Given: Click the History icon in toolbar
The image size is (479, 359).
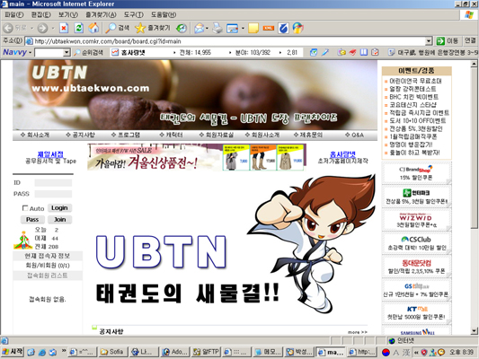Looking at the screenshot, I should tap(182, 29).
